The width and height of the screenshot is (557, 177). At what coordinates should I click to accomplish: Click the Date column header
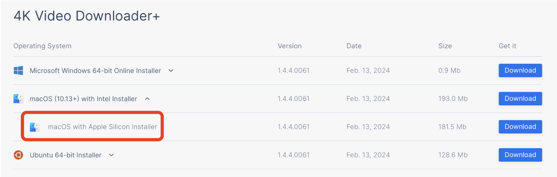[354, 46]
